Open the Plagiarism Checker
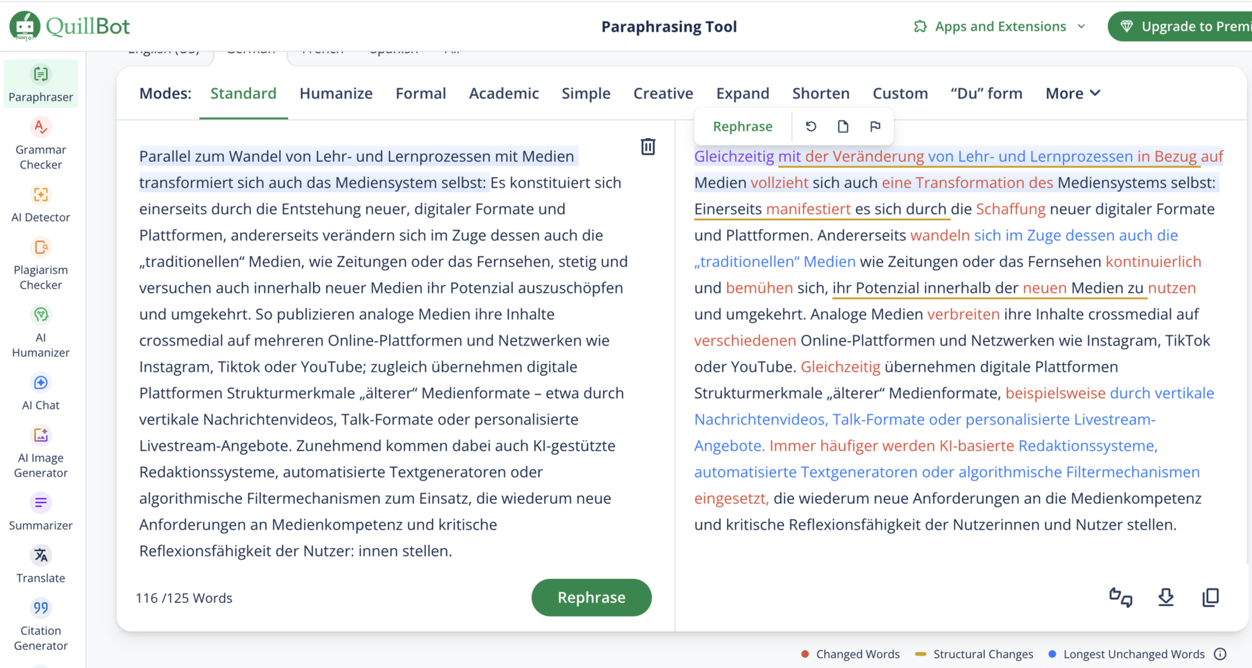The width and height of the screenshot is (1252, 668). tap(40, 263)
